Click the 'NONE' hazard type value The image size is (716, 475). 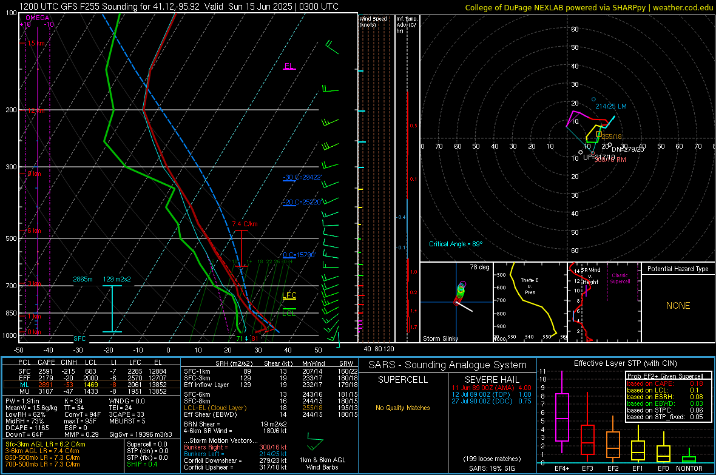(x=678, y=306)
